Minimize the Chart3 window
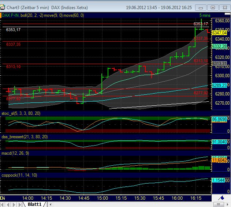The width and height of the screenshot is (231, 207). (201, 8)
